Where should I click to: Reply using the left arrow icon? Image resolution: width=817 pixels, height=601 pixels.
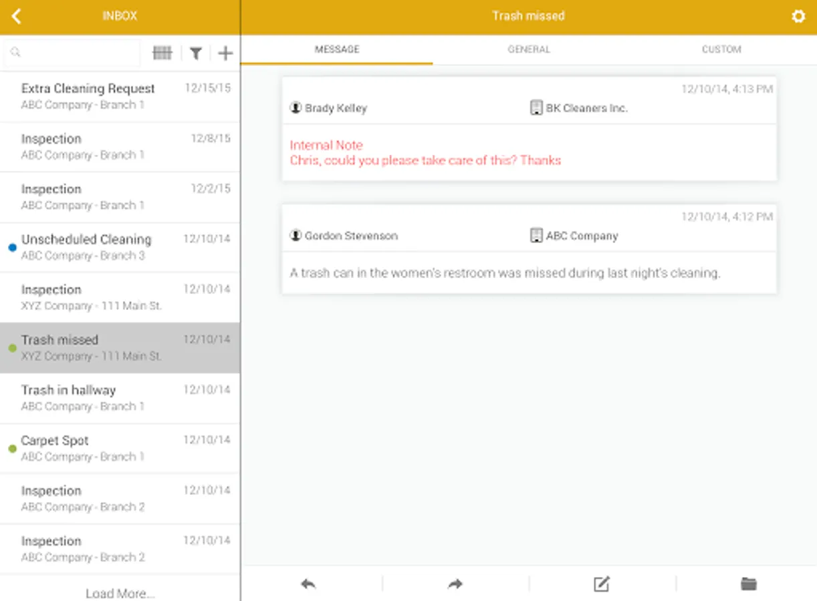click(x=308, y=584)
